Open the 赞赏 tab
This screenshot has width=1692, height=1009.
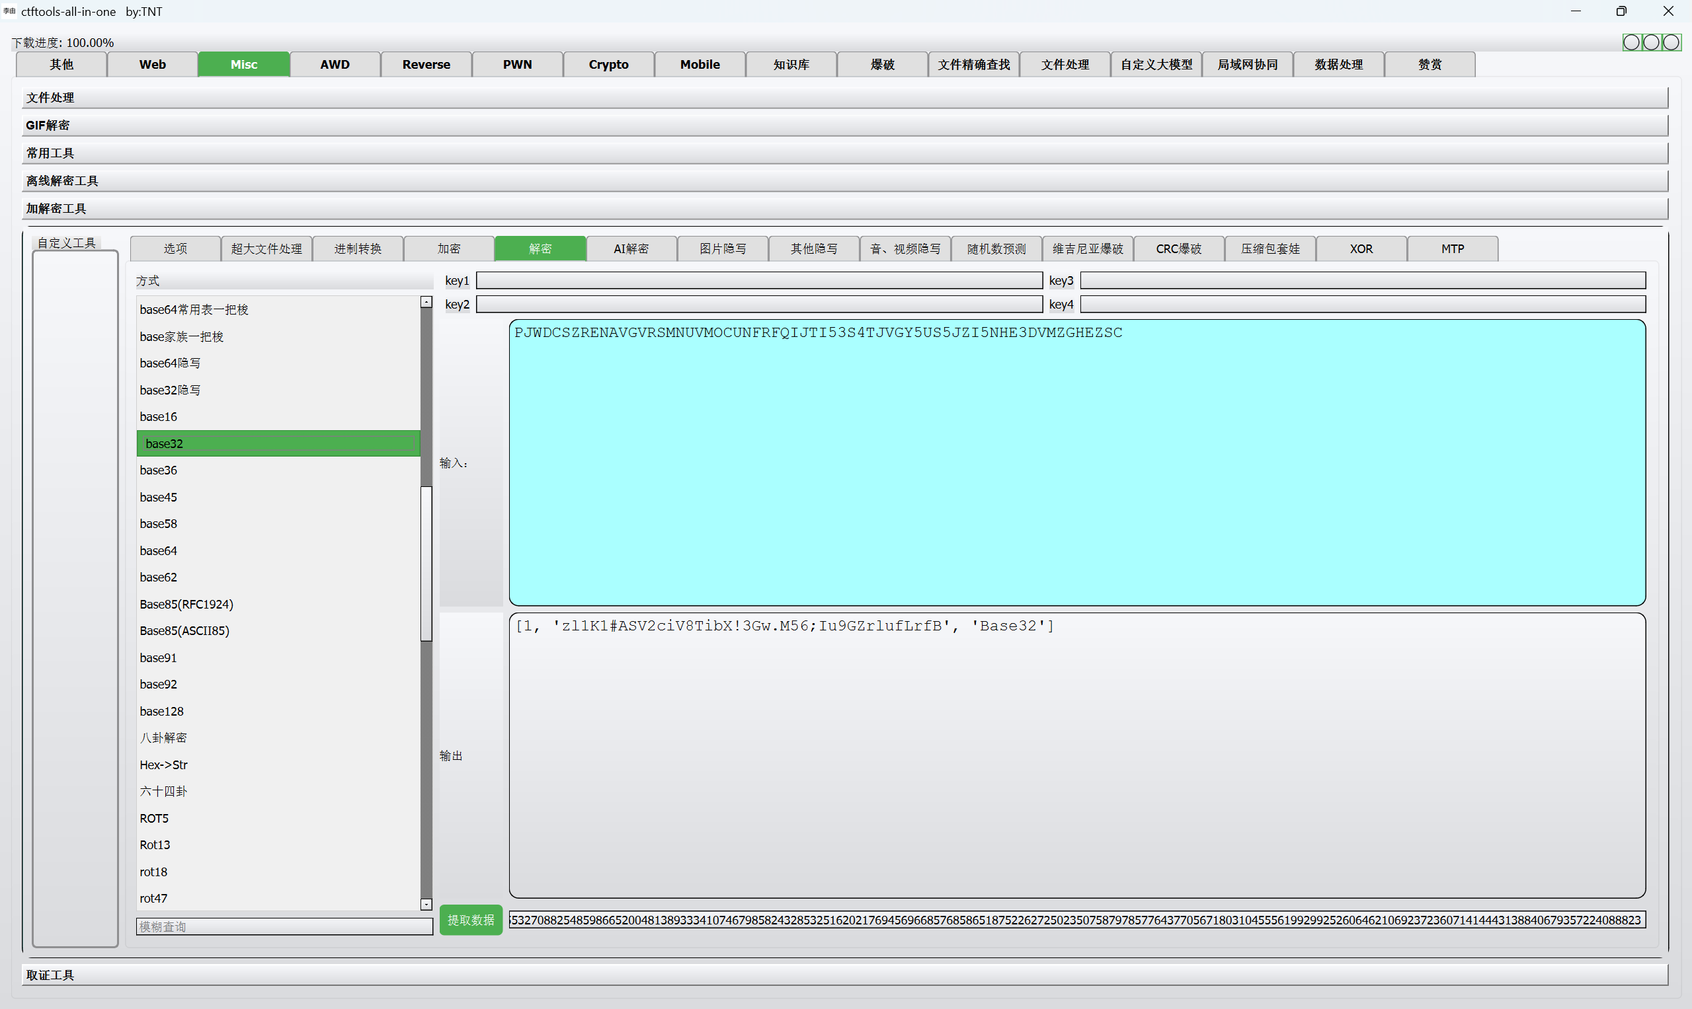tap(1430, 65)
